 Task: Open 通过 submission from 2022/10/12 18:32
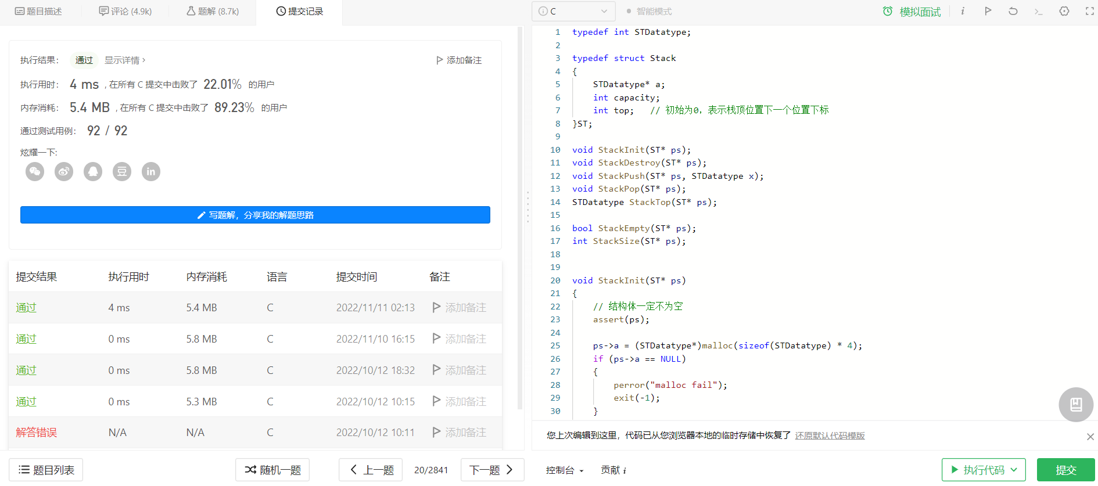click(26, 370)
